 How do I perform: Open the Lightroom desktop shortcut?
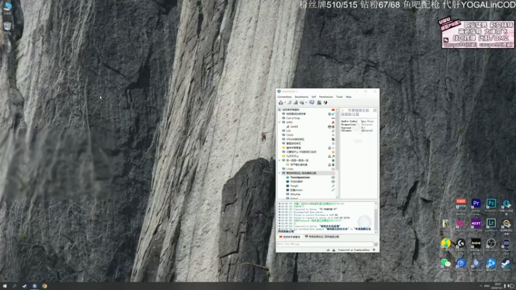tap(491, 224)
